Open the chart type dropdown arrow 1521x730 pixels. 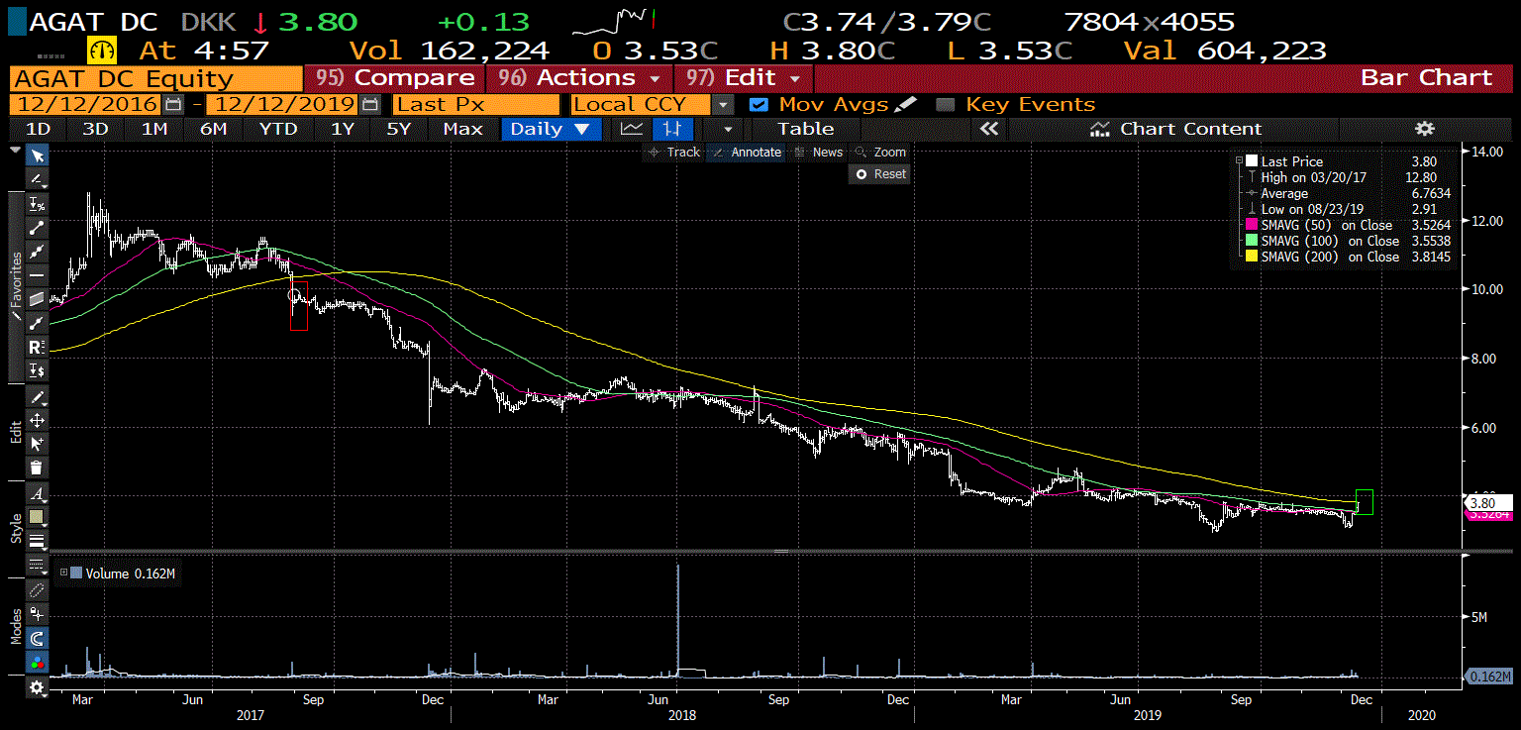coord(729,129)
